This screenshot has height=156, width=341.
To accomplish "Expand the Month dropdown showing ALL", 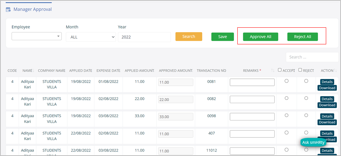I will click(x=91, y=37).
